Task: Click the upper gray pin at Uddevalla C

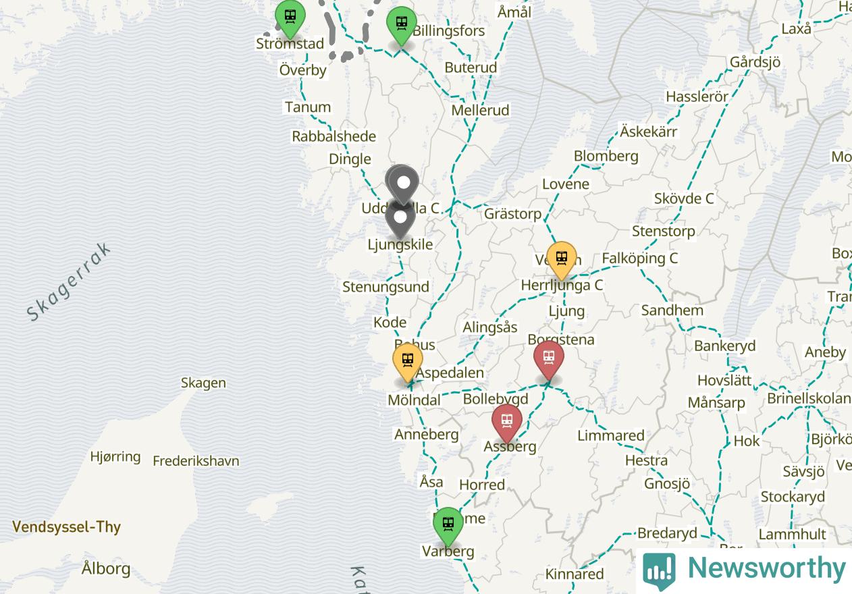Action: tap(404, 184)
